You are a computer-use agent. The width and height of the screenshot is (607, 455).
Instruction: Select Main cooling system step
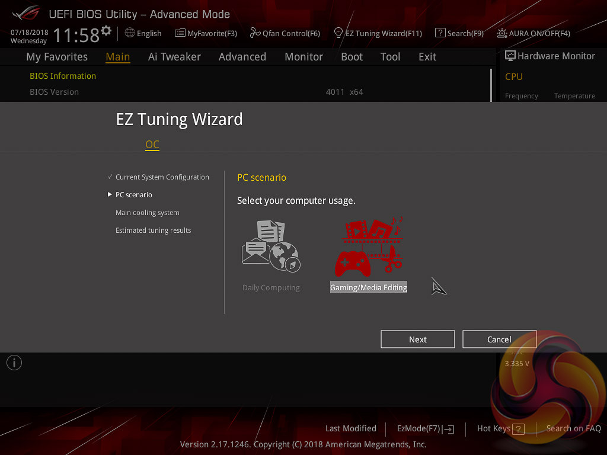pyautogui.click(x=148, y=213)
